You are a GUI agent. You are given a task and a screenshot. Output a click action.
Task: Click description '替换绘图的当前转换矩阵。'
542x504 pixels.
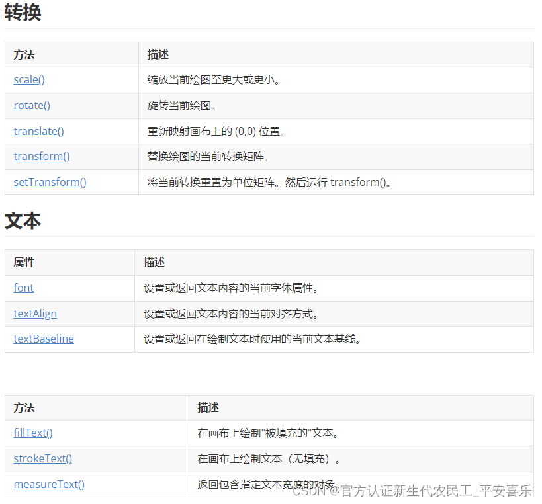tap(208, 157)
